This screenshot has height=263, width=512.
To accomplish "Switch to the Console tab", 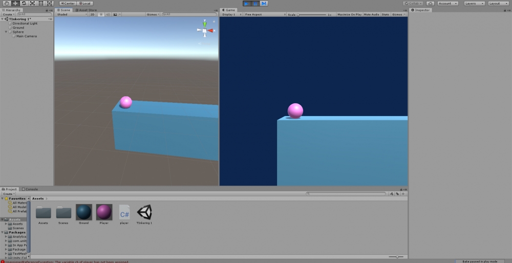I will [x=30, y=189].
